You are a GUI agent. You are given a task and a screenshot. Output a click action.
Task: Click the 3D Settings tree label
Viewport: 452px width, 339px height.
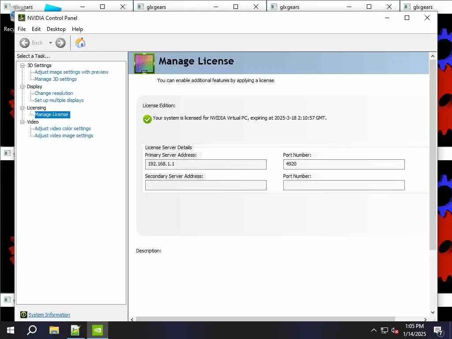click(39, 65)
